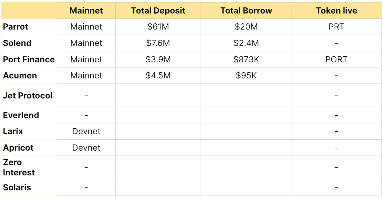The width and height of the screenshot is (383, 198).
Task: Click the Parrot row label
Action: tap(15, 27)
